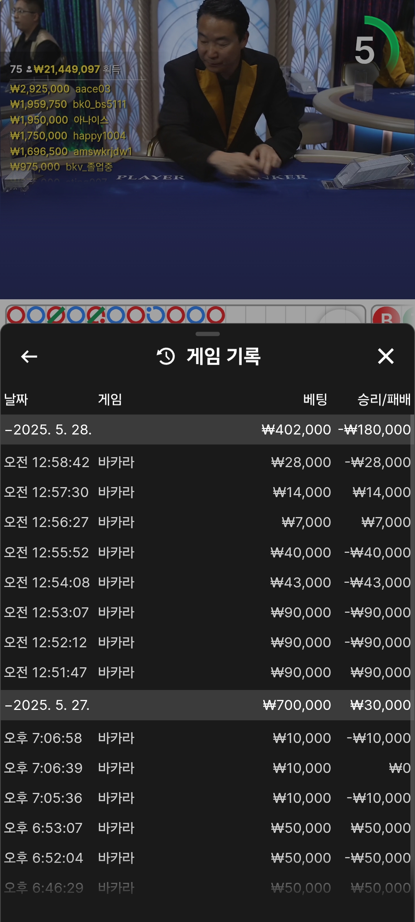Collapse the 2025. 5. 27. date group
415x922 pixels.
coord(207,705)
